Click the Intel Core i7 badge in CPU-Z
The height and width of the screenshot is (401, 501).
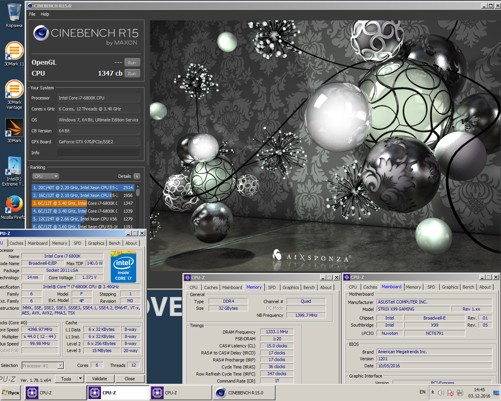click(123, 267)
